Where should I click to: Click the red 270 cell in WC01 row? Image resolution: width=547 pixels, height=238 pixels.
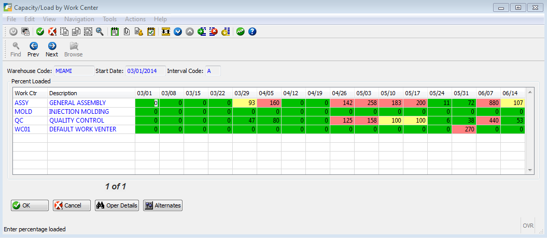click(x=464, y=129)
